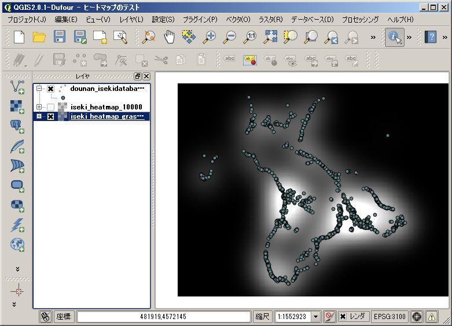Screen dimensions: 452x326
Task: Save the project with floppy disk icon
Action: click(60, 37)
